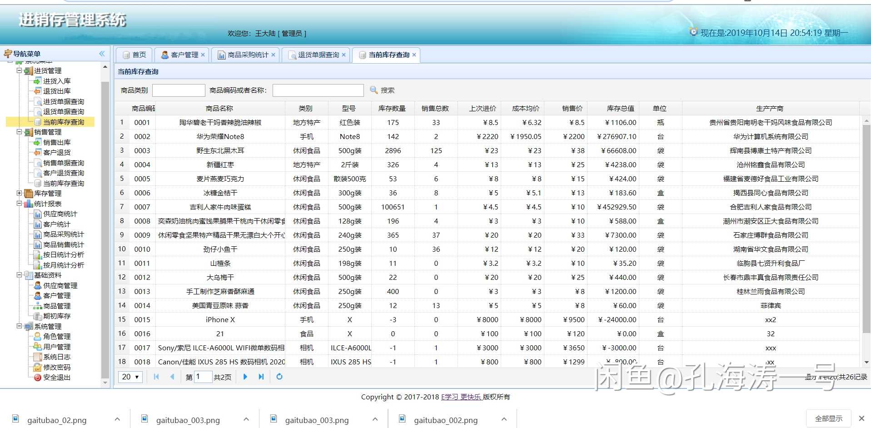Open 客户退货 tree item
871x428 pixels.
point(57,152)
